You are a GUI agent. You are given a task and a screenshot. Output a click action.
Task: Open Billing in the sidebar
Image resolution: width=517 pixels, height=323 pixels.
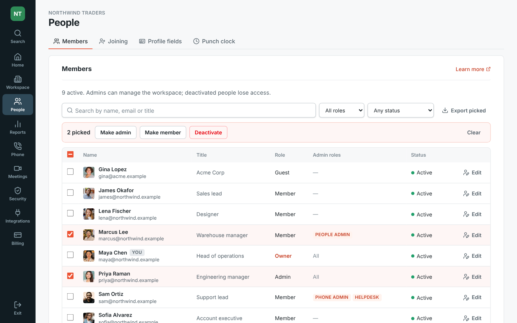click(x=18, y=239)
